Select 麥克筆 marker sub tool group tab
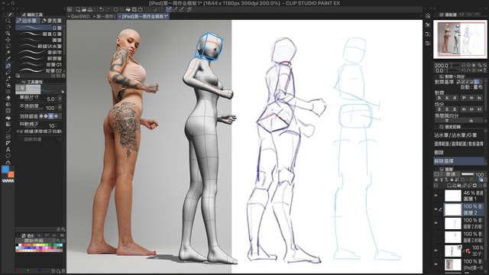This screenshot has width=489, height=275. (52, 21)
